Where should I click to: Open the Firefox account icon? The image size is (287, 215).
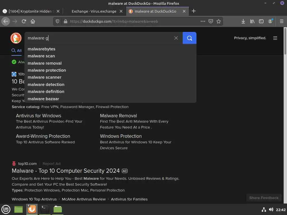(x=270, y=21)
